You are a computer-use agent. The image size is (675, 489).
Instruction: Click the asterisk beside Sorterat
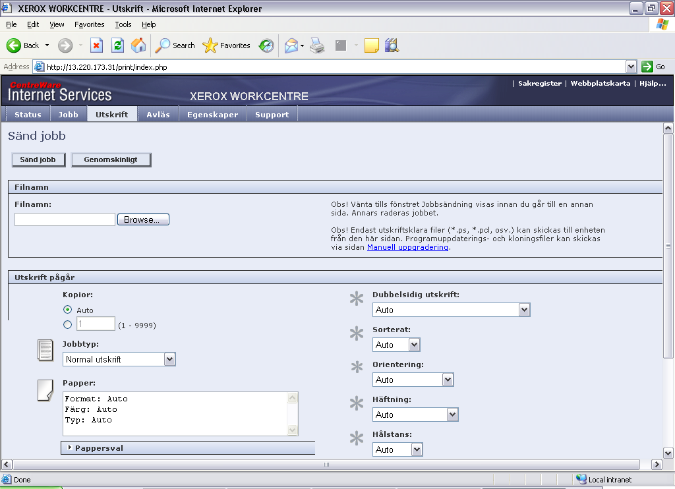tap(357, 333)
